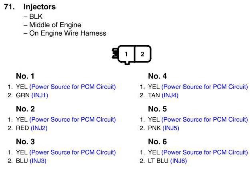Select the No. 1 injector heading

[x=25, y=76]
